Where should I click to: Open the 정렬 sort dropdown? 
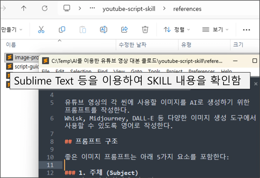pos(176,30)
